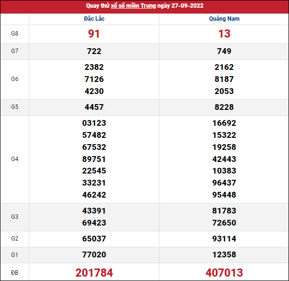Click the Đắc Lắc column header
289x281 pixels.
click(x=94, y=19)
